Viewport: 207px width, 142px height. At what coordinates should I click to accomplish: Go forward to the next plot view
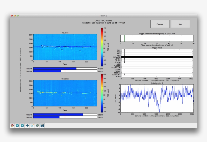pyautogui.click(x=22, y=125)
